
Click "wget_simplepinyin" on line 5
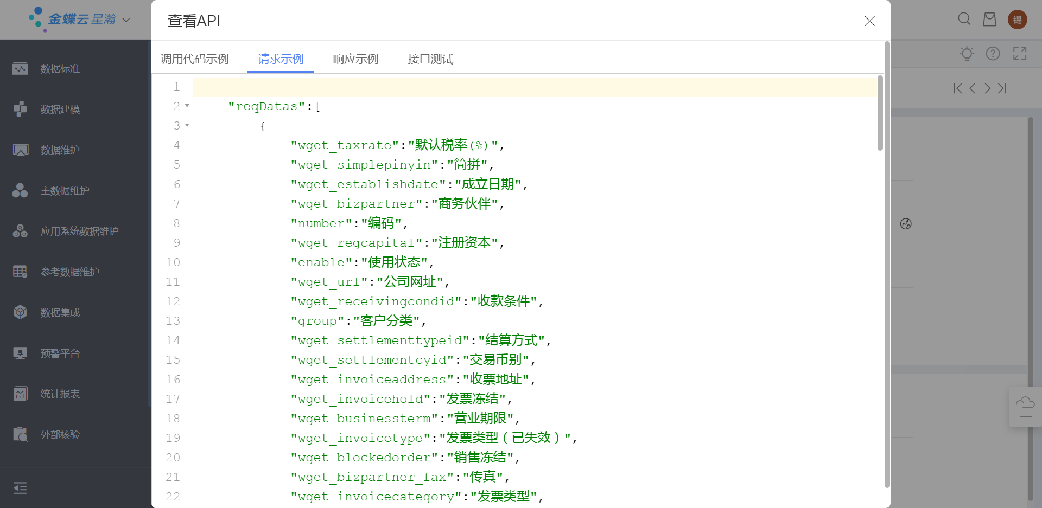[x=365, y=165]
